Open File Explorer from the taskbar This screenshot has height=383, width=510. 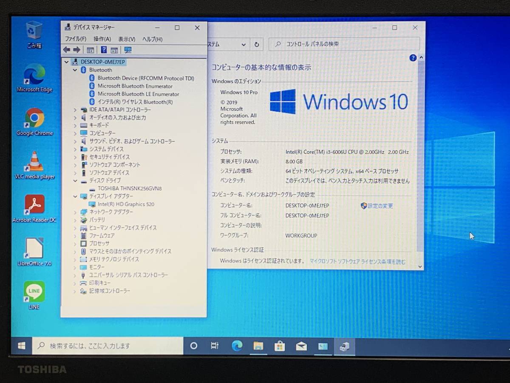coord(258,346)
